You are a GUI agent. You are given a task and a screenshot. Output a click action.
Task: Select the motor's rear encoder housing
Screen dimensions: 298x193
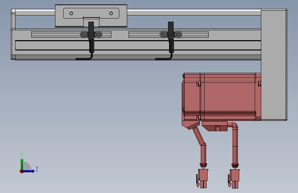191,97
